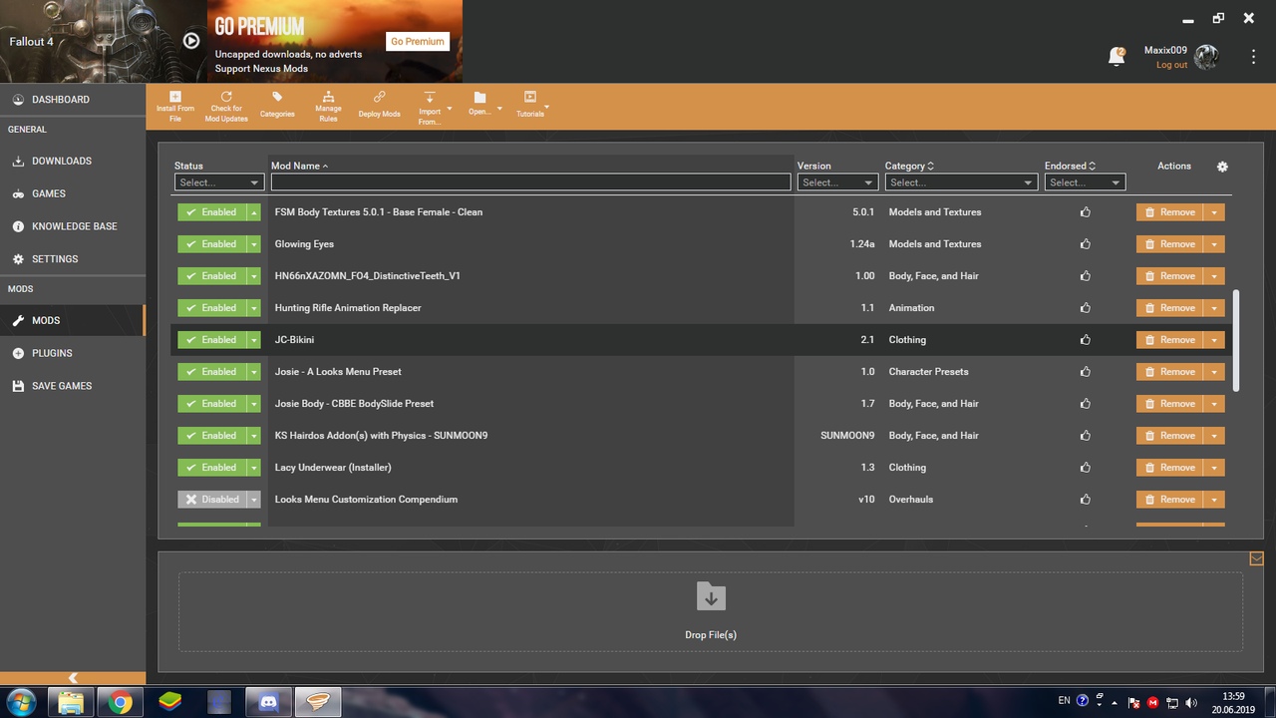Sort by Mod Name column header
Viewport: 1276px width, 718px height.
[299, 166]
